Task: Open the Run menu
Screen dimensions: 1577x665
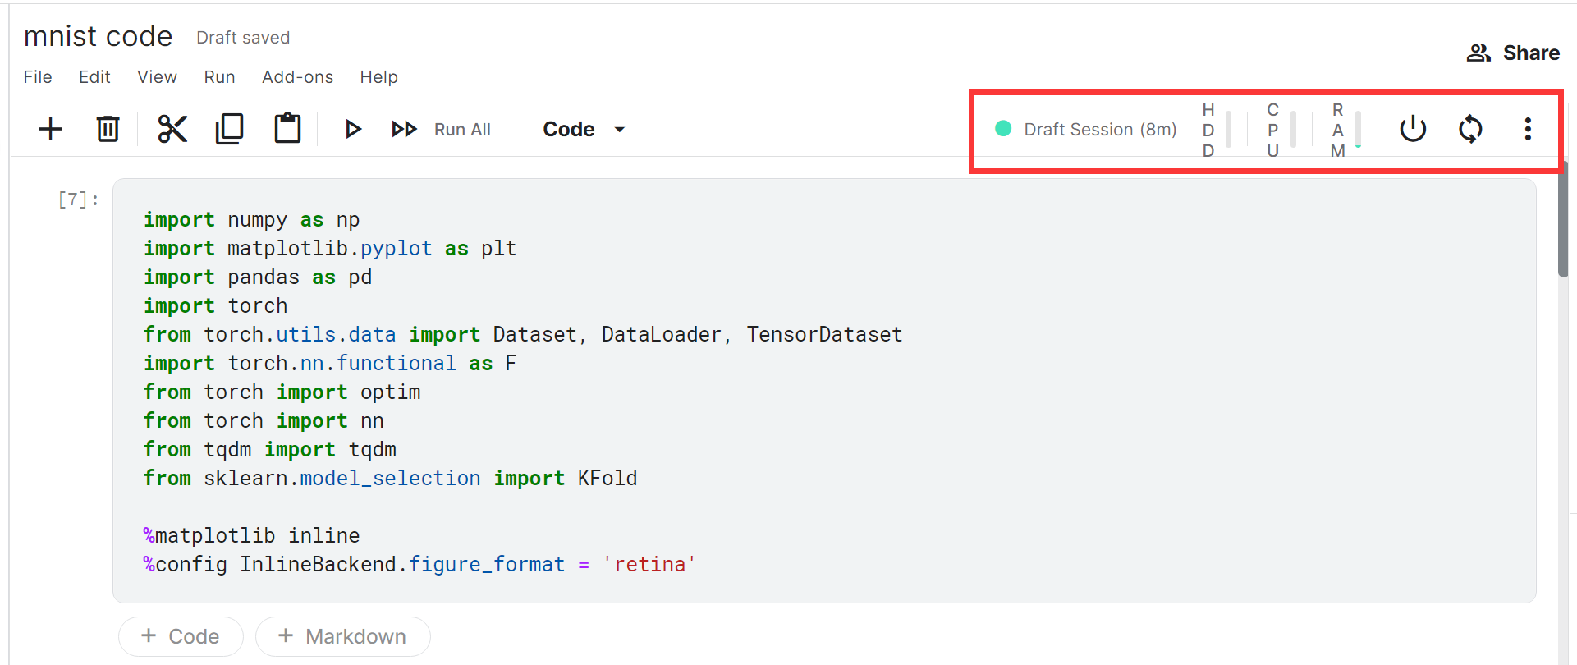Action: point(219,77)
